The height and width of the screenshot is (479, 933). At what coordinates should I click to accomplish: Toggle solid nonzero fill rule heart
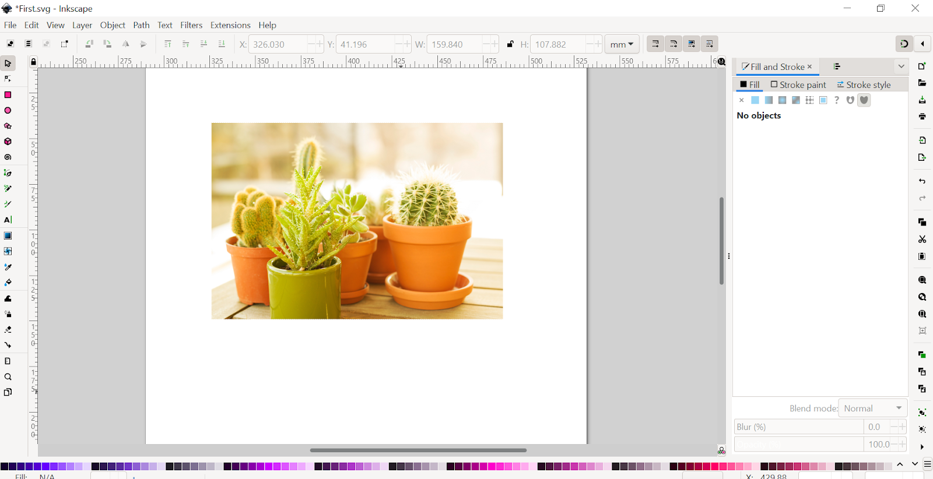coord(864,100)
